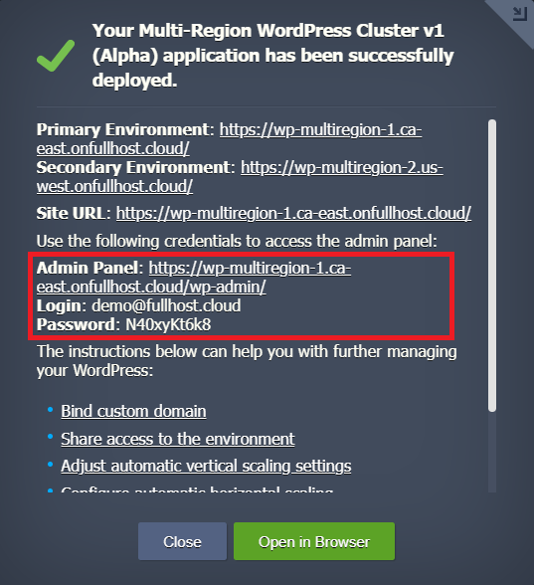Click the blue bullet beside Adjust vertical scaling
The image size is (534, 585).
pyautogui.click(x=51, y=465)
